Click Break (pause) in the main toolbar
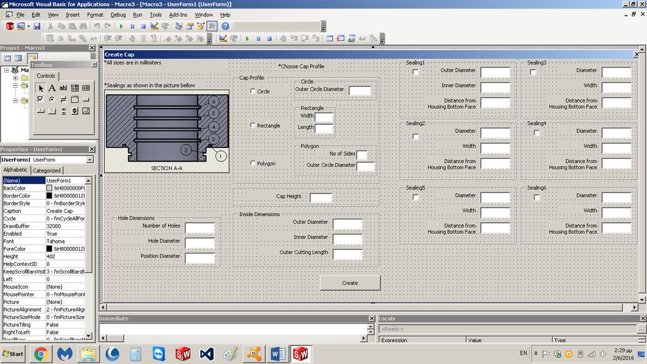This screenshot has width=647, height=364. 132,26
